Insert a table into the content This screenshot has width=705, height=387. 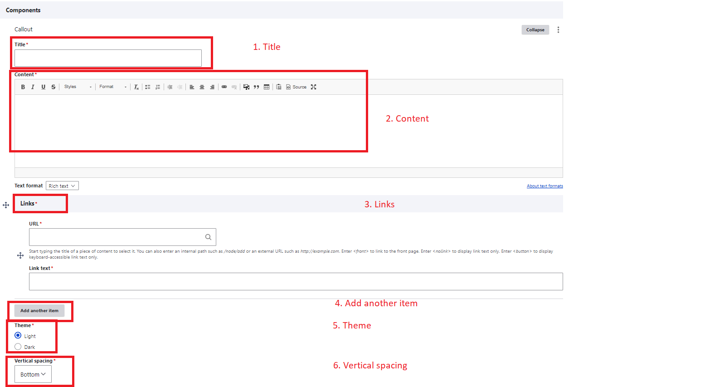267,87
